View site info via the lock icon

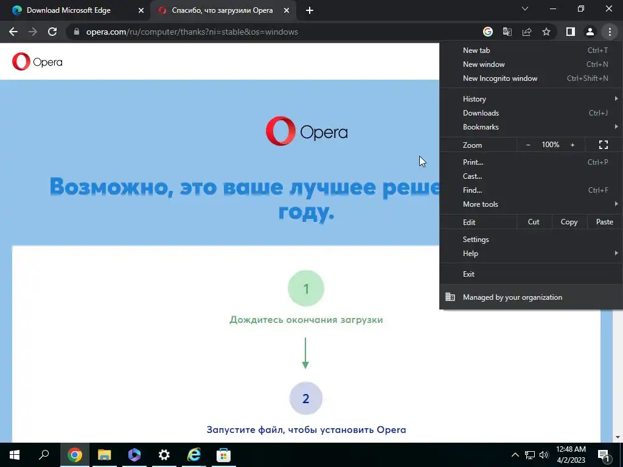[77, 32]
